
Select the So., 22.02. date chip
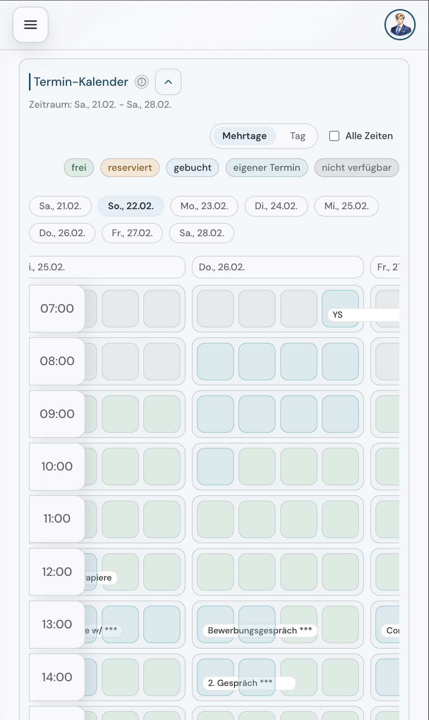pos(131,206)
